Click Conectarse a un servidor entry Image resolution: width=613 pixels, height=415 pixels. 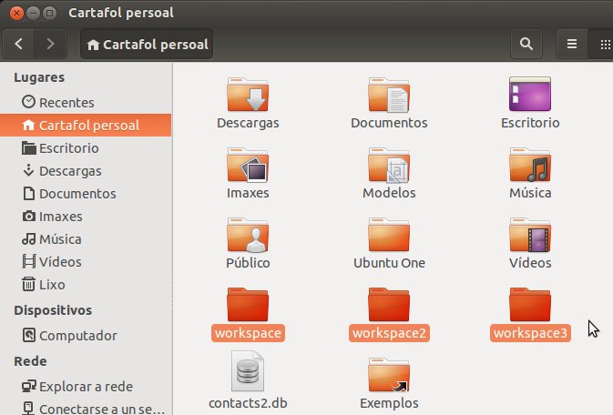86,409
